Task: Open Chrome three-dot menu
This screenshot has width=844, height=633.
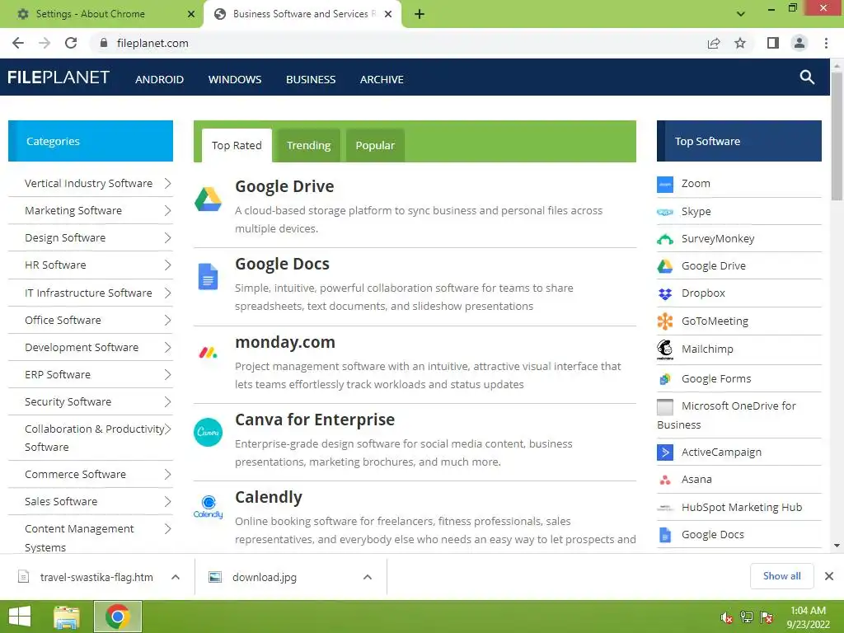Action: 826,43
